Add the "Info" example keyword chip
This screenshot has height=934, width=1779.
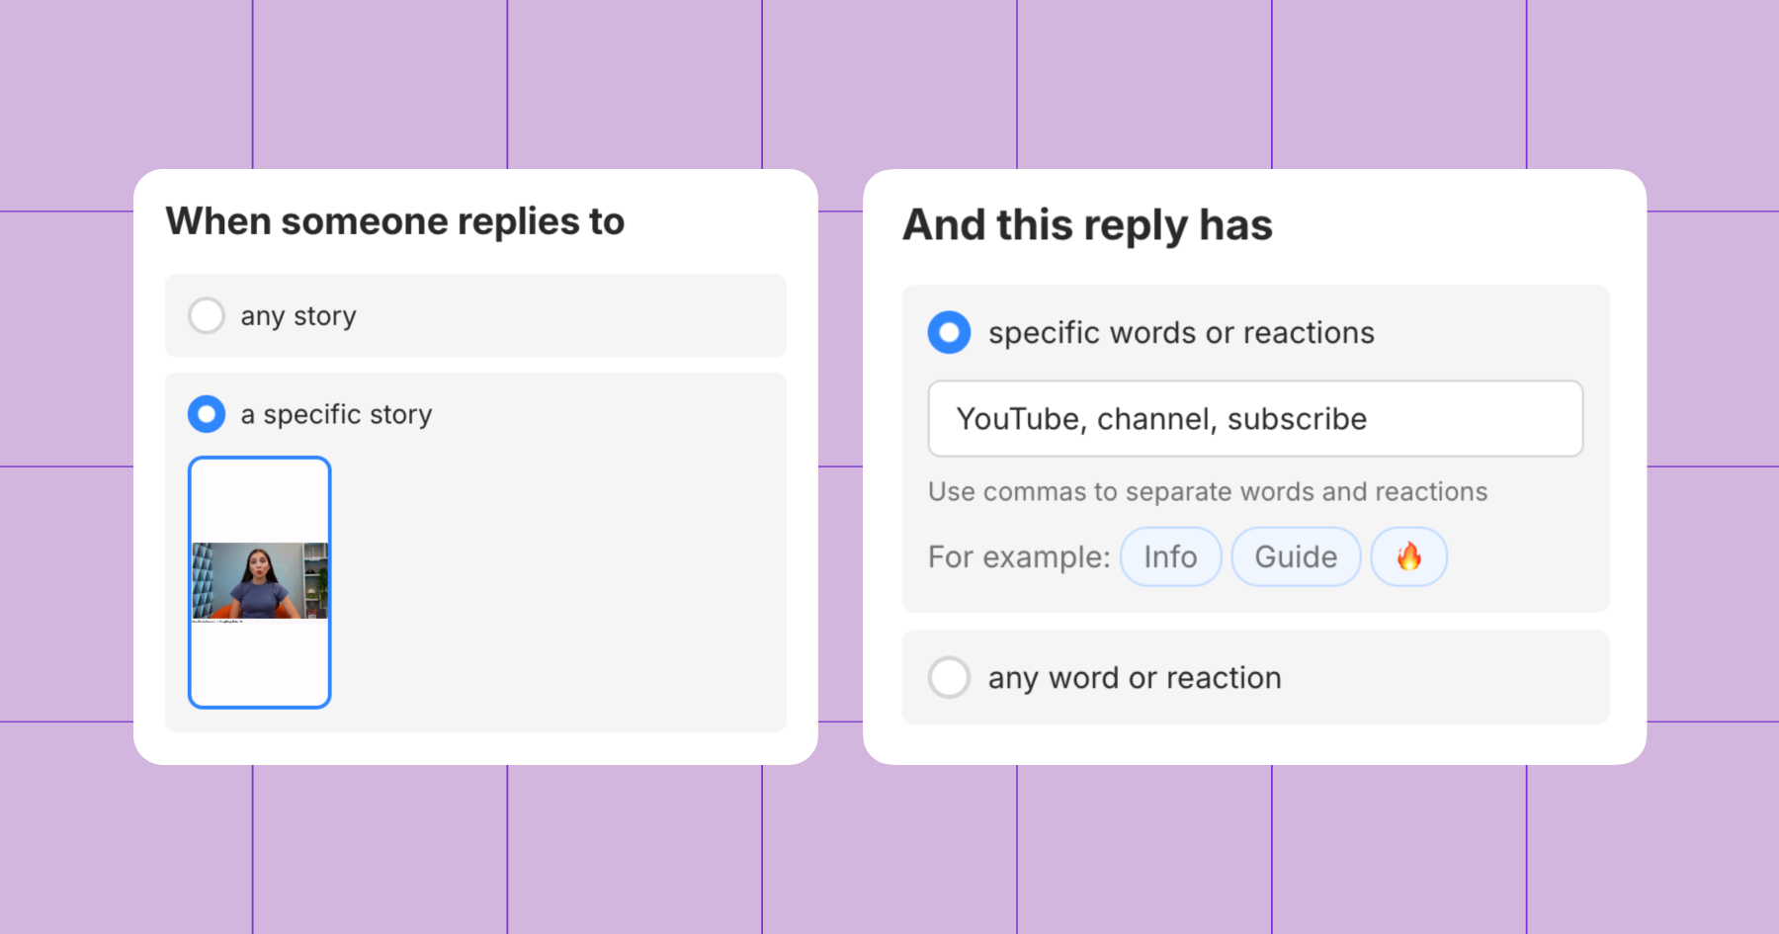[x=1170, y=556]
